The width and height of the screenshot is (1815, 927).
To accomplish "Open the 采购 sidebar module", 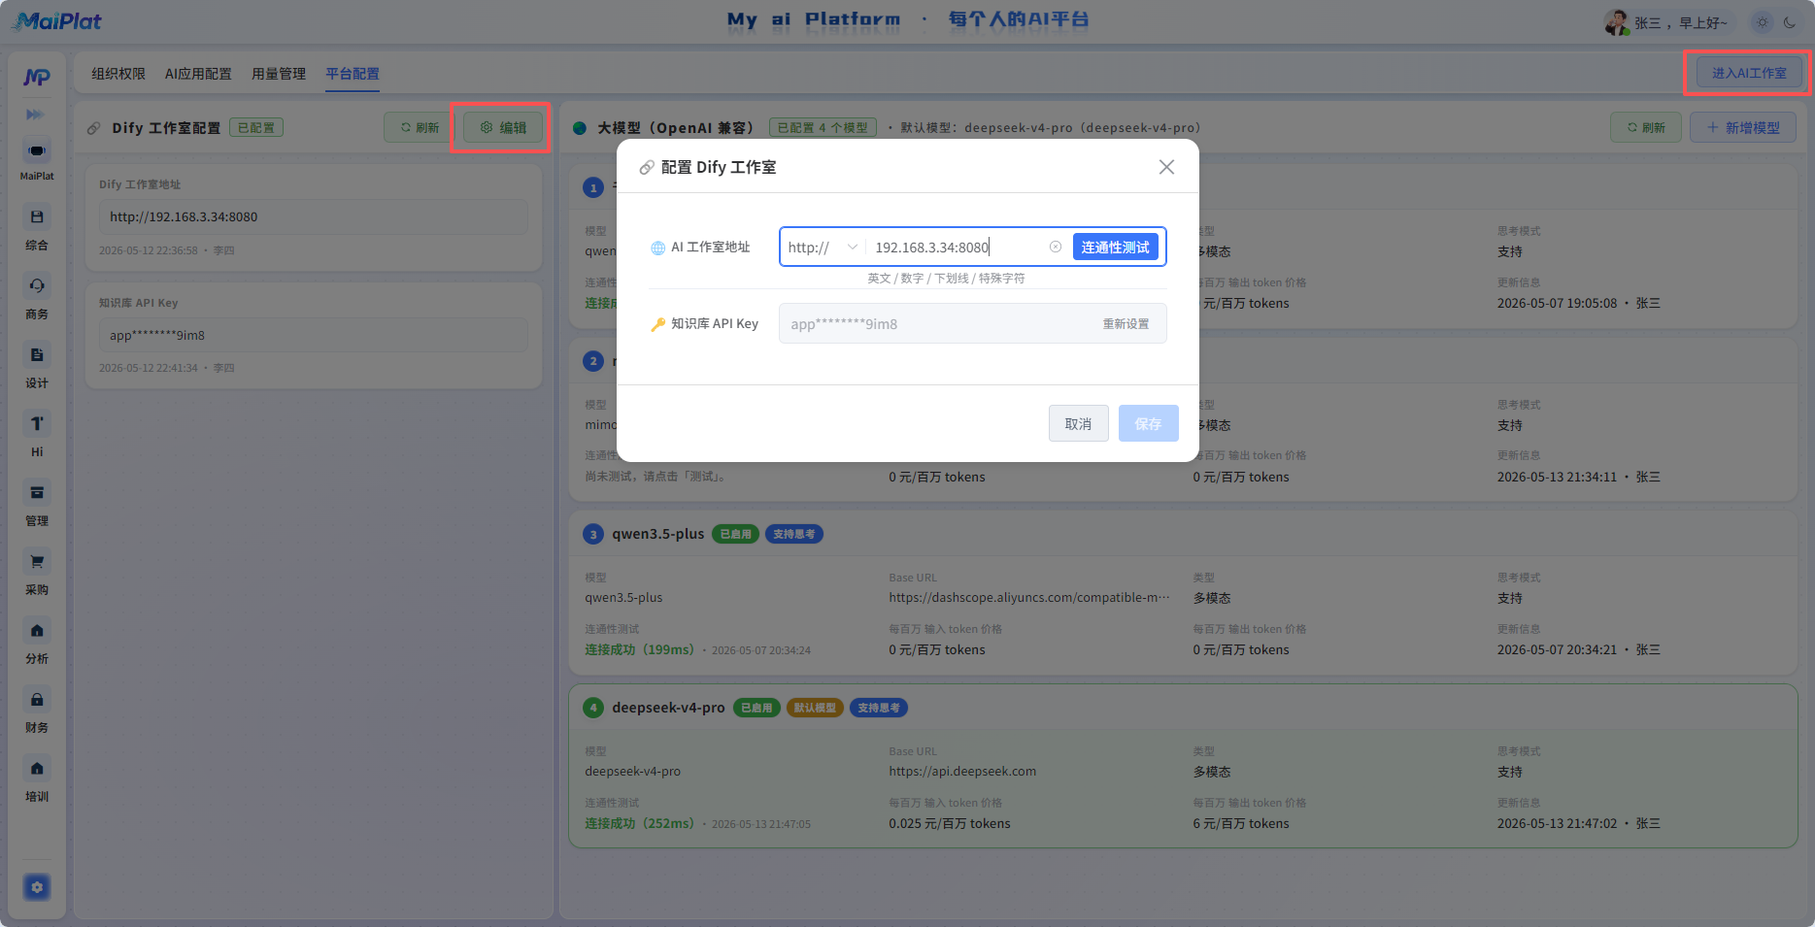I will click(x=37, y=574).
